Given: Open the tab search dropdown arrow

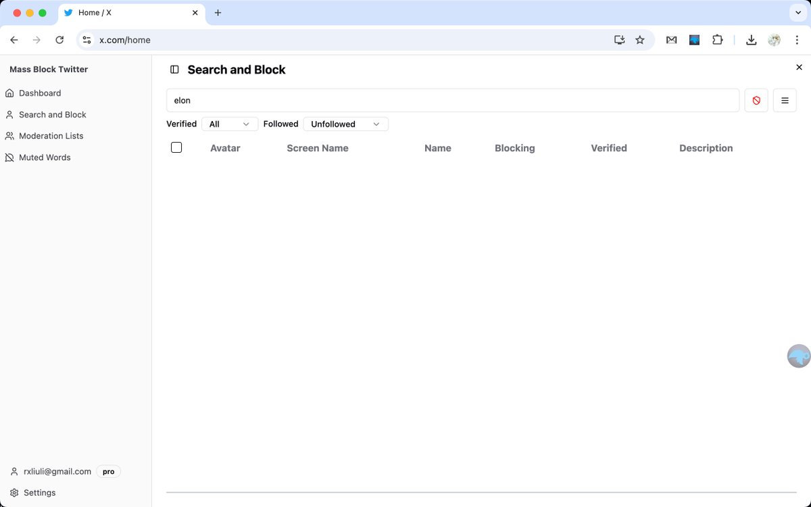Looking at the screenshot, I should tap(798, 13).
